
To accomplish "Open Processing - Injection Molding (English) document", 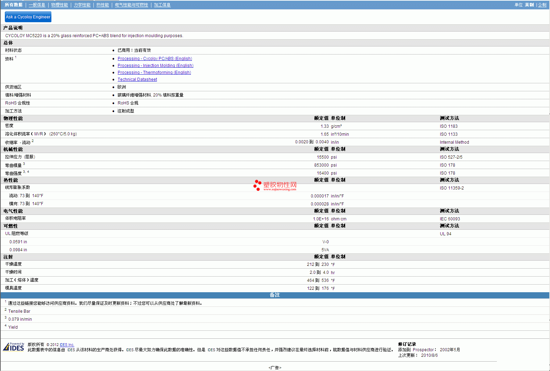I will point(155,66).
